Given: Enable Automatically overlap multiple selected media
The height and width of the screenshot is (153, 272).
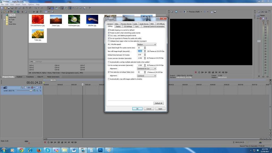Looking at the screenshot, I should click(x=109, y=62).
